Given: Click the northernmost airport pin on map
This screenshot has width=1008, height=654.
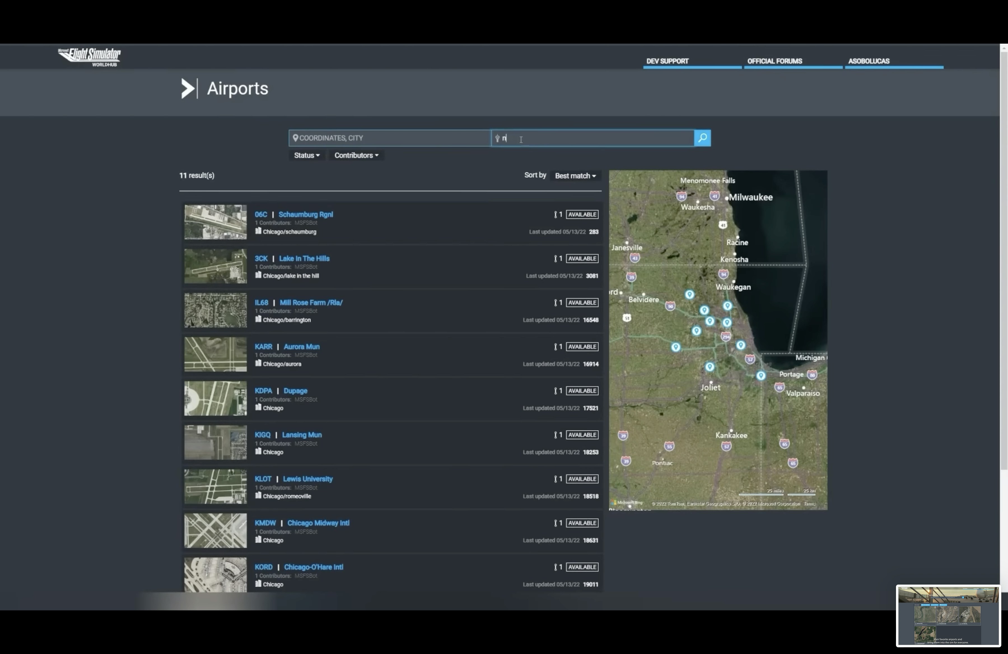Looking at the screenshot, I should click(690, 294).
